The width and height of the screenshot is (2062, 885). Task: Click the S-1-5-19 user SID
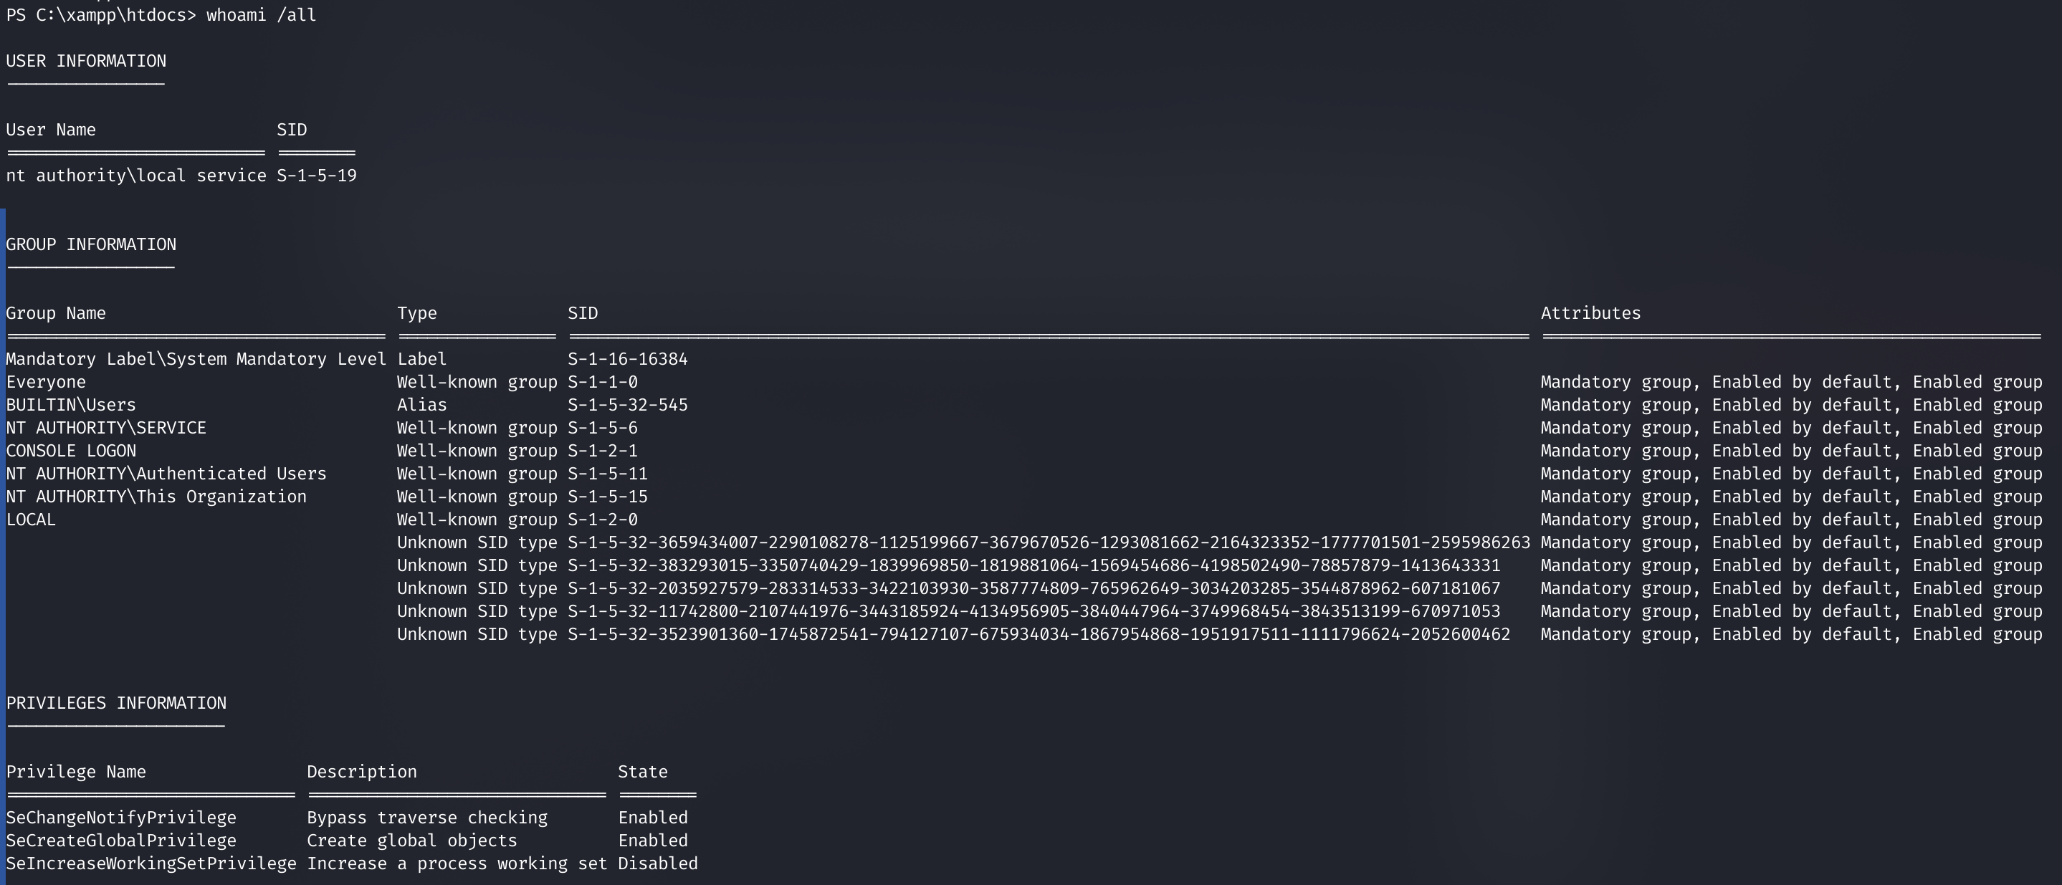coord(316,176)
